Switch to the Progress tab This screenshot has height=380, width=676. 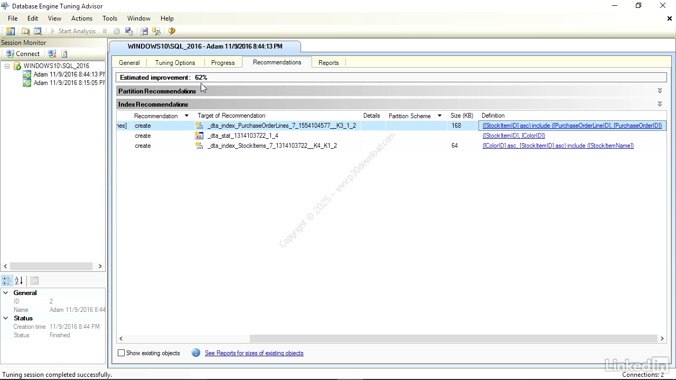click(x=223, y=63)
